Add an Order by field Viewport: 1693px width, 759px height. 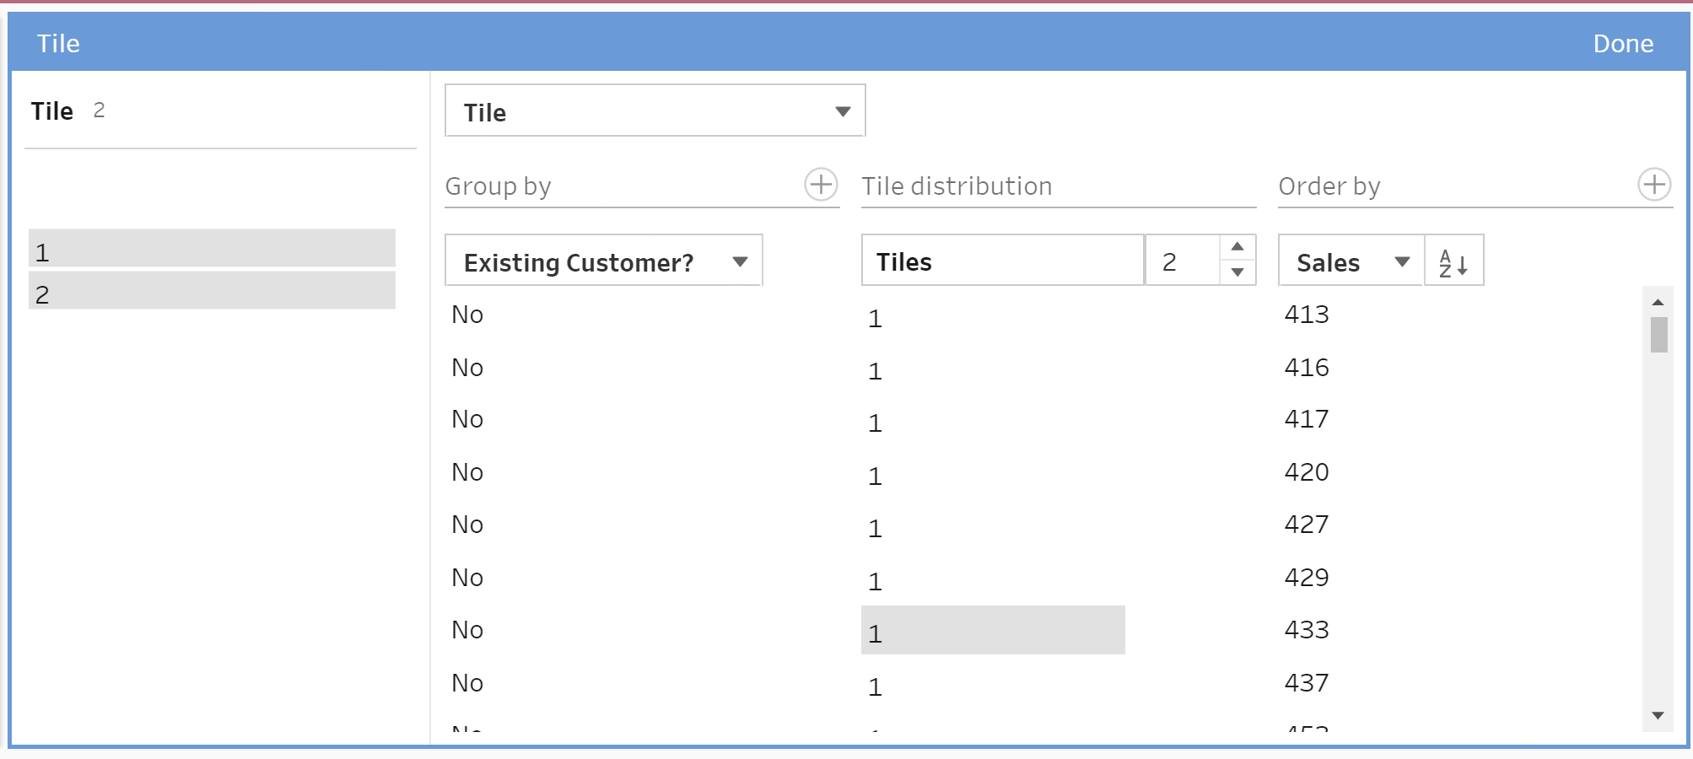click(x=1653, y=185)
